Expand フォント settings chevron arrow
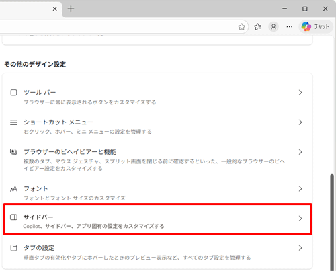 coord(300,189)
